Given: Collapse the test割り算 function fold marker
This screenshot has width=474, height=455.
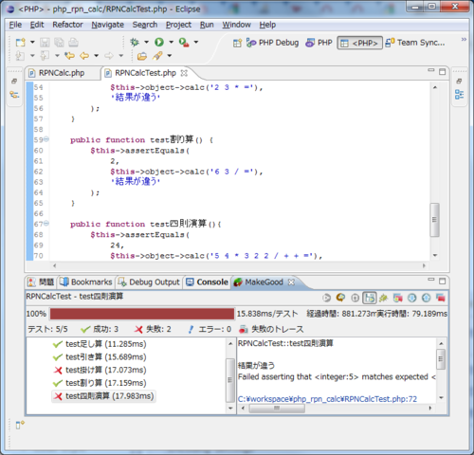Looking at the screenshot, I should (x=46, y=139).
